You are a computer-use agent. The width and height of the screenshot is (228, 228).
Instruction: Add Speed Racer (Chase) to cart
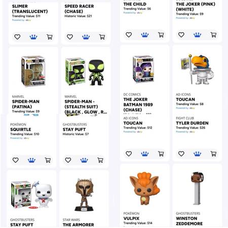coord(102,37)
